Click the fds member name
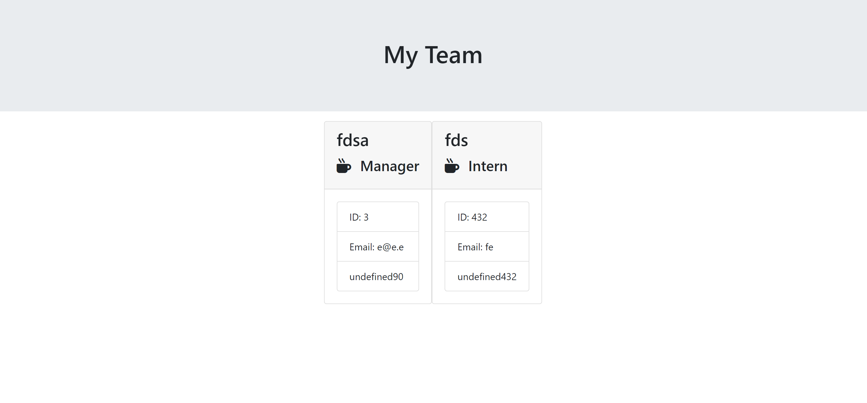Viewport: 867px width, 403px height. 456,140
